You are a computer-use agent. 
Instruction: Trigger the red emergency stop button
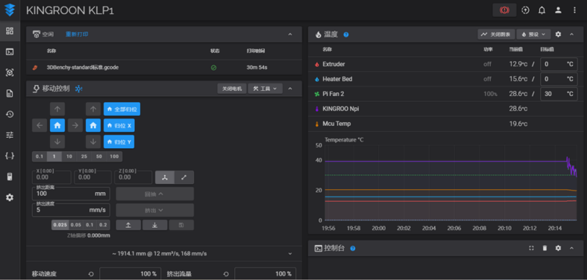(504, 10)
